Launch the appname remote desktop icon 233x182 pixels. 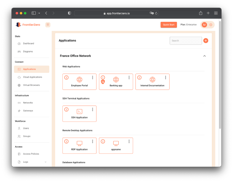click(116, 143)
